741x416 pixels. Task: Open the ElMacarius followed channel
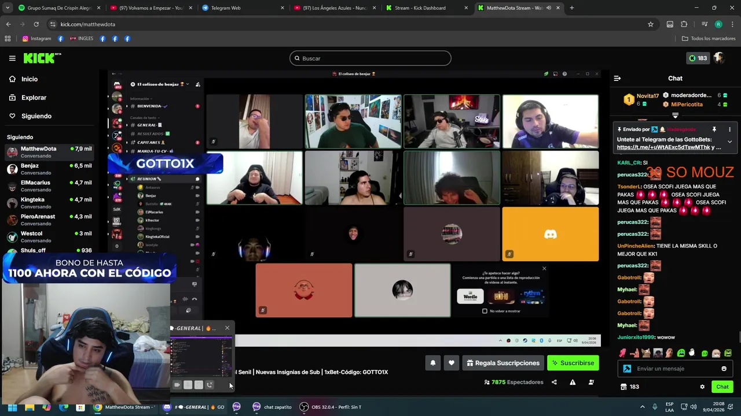click(x=49, y=186)
